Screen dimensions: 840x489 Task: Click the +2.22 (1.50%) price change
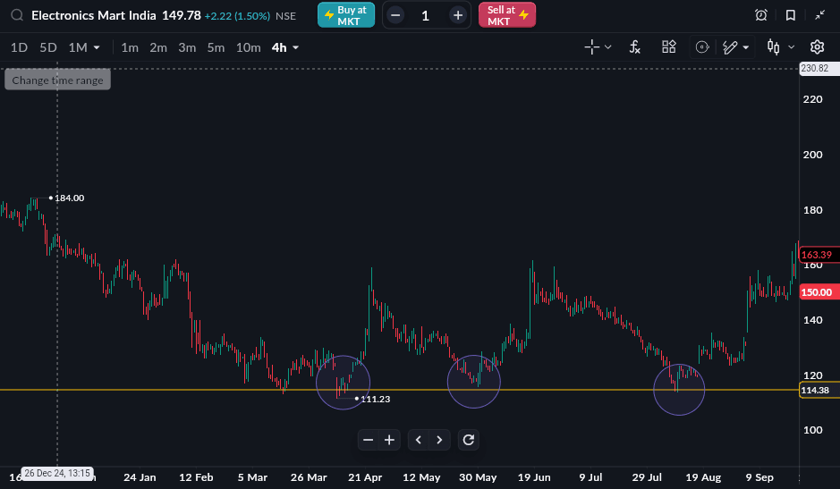coord(237,15)
